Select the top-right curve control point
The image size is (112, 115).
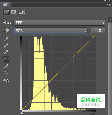tap(93, 37)
